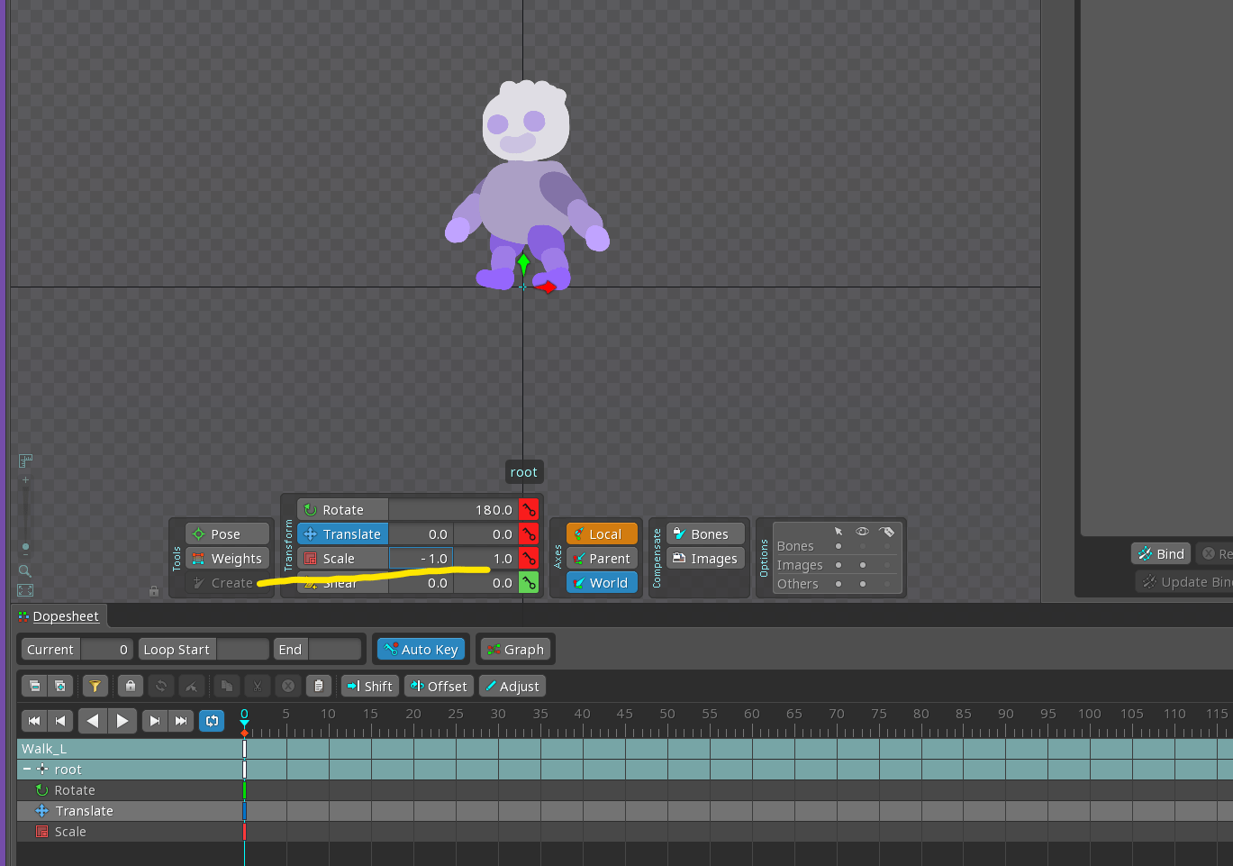Click the Offset button
Image resolution: width=1233 pixels, height=866 pixels.
(x=439, y=686)
